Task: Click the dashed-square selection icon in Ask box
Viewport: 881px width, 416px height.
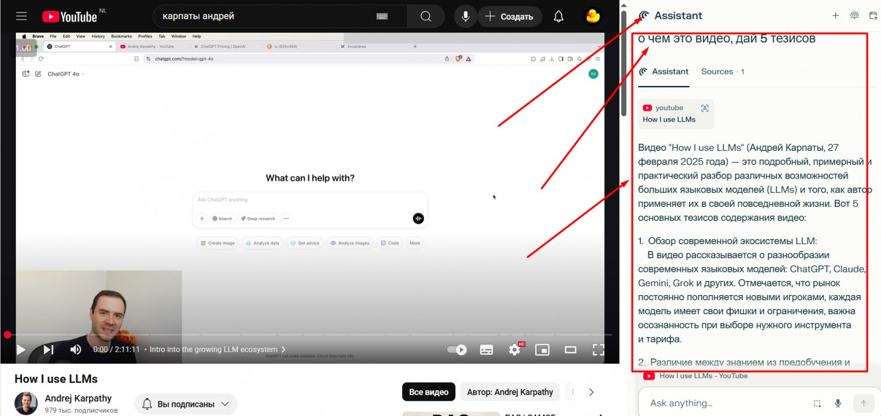Action: pyautogui.click(x=817, y=403)
